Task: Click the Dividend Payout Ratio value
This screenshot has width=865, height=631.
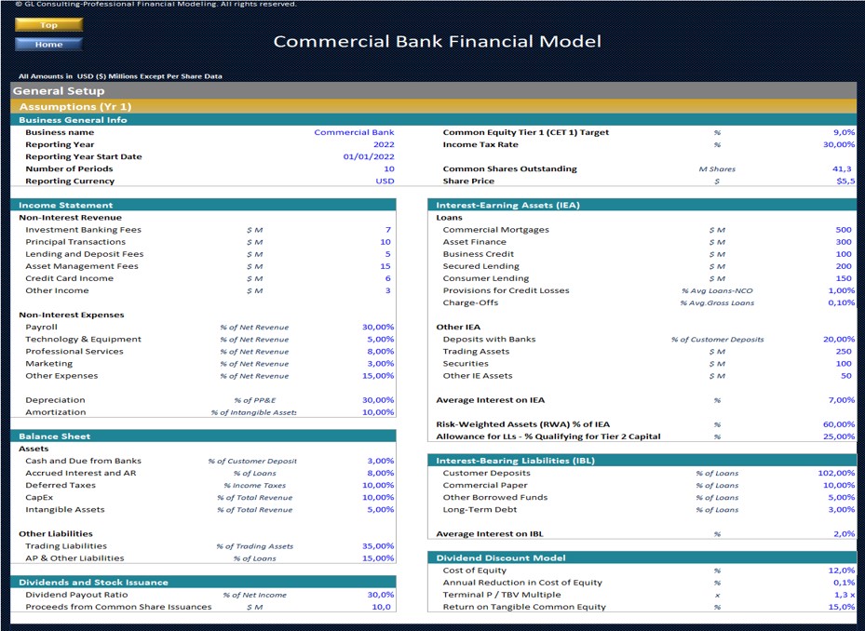Action: [381, 594]
